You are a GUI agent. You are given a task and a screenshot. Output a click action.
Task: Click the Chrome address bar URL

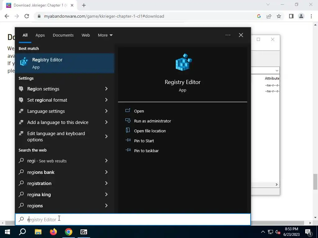[x=104, y=16]
